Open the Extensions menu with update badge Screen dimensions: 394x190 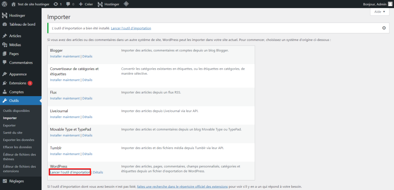pyautogui.click(x=18, y=83)
